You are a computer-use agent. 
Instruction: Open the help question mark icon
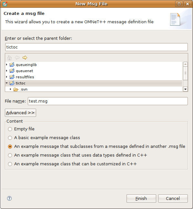[x=9, y=198]
